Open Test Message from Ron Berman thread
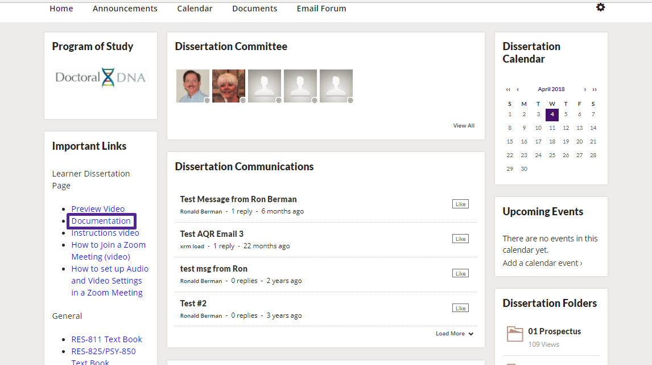The image size is (652, 365). pyautogui.click(x=238, y=199)
